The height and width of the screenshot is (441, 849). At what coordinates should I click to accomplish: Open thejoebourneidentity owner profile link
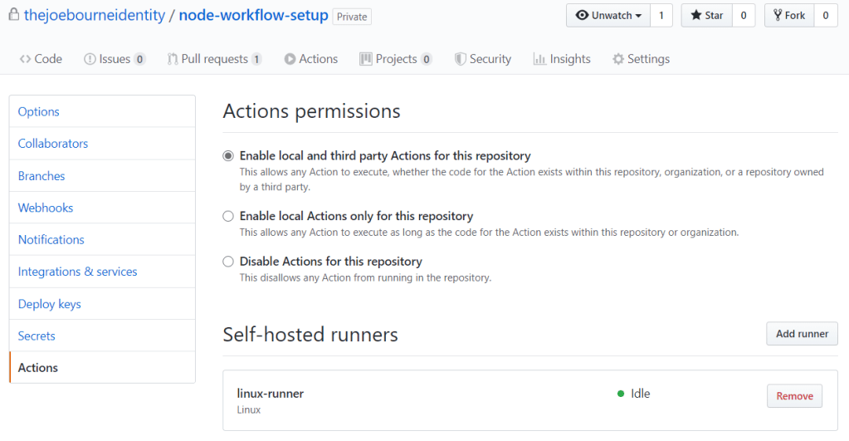95,15
